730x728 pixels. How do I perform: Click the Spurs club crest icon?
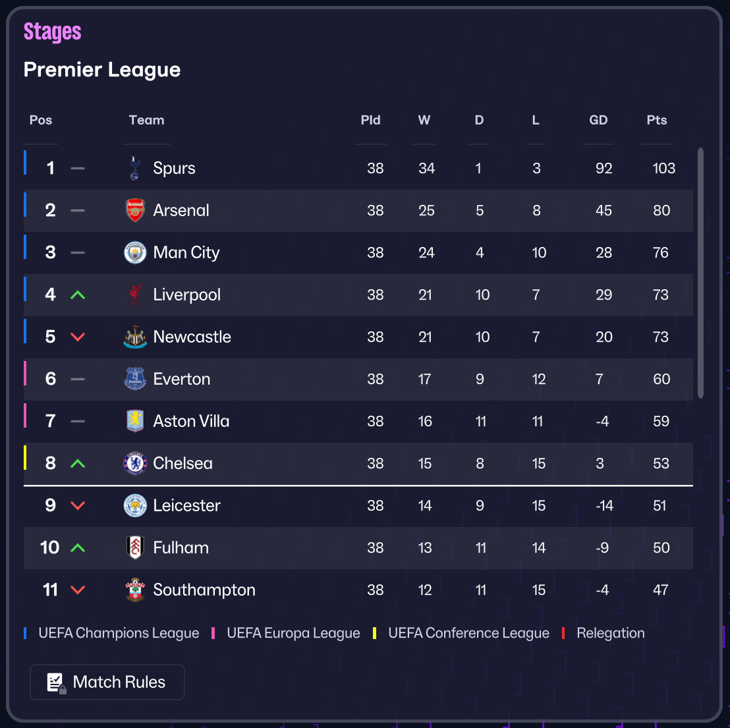[x=135, y=168]
